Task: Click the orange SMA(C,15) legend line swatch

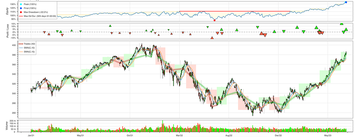Action: [21, 51]
